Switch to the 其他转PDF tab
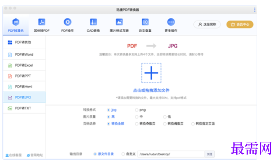280x162 pixels. point(42,25)
